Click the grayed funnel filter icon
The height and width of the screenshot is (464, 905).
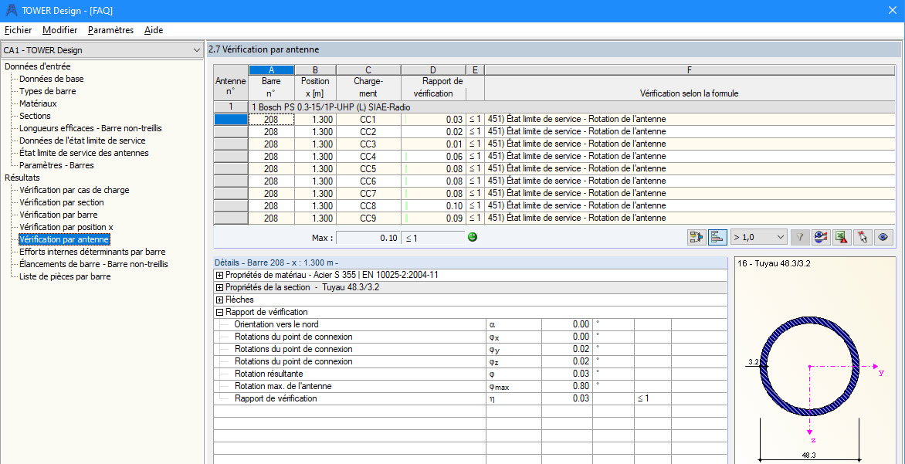[800, 236]
